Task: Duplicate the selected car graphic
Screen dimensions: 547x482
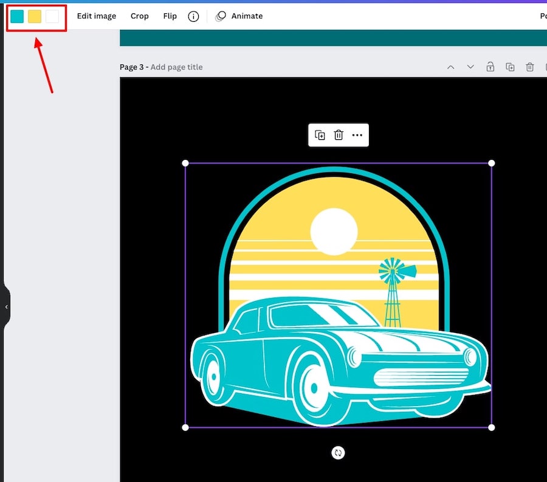Action: 320,135
